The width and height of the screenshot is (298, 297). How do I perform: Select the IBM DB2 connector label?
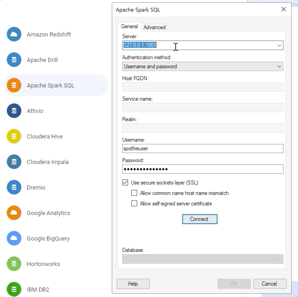pyautogui.click(x=38, y=290)
